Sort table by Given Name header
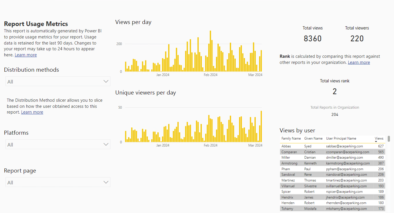The height and width of the screenshot is (213, 394). coord(313,138)
